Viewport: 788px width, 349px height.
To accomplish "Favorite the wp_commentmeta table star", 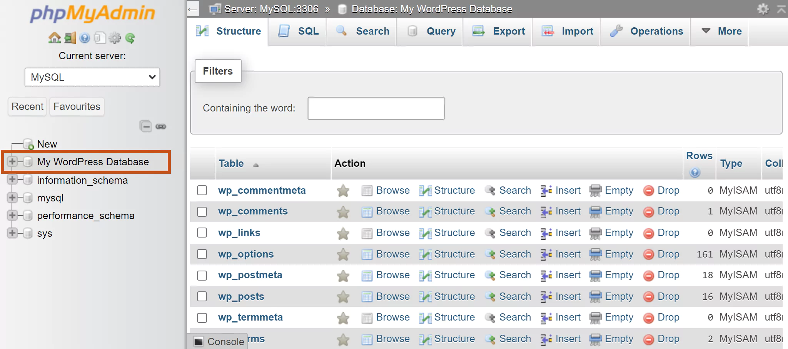I will coord(343,191).
